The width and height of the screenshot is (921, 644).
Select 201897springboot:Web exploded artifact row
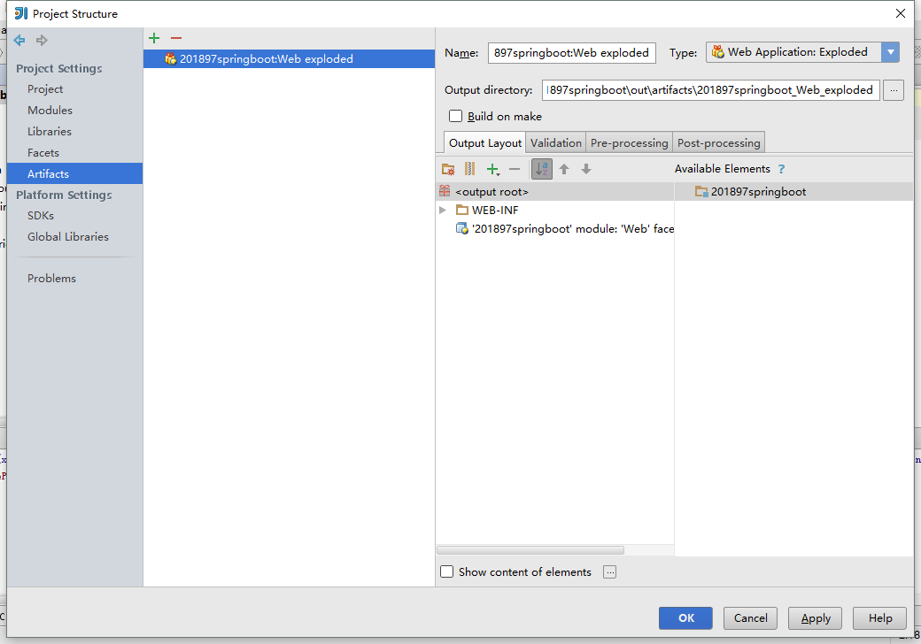click(x=289, y=58)
